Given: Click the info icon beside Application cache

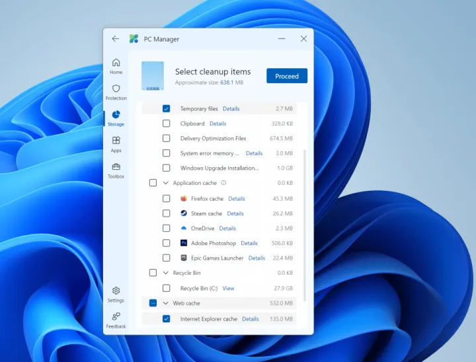Looking at the screenshot, I should [223, 183].
